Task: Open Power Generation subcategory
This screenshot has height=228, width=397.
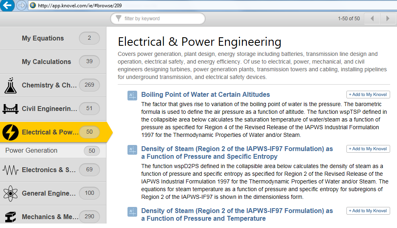Action: [53, 151]
